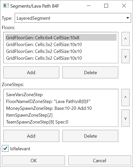Move selected floor down with v button
Screen dimensions: 133x167
pyautogui.click(x=125, y=56)
